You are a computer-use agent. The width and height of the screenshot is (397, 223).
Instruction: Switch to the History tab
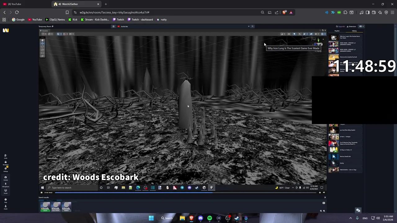point(354,31)
